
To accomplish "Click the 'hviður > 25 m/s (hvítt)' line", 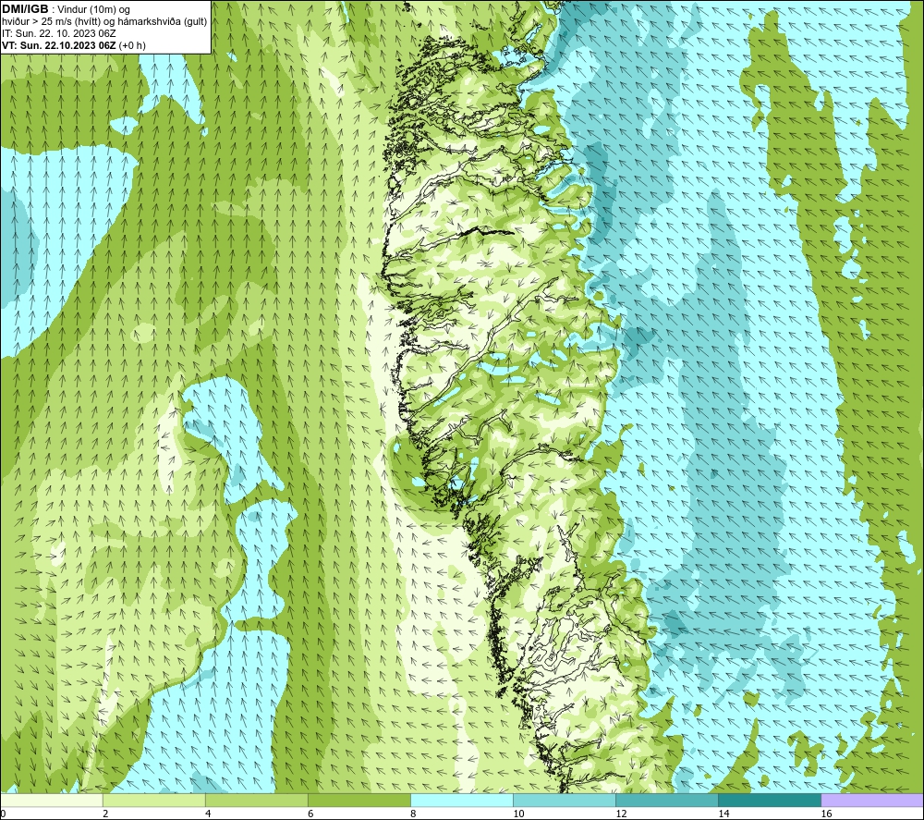I will (x=53, y=22).
